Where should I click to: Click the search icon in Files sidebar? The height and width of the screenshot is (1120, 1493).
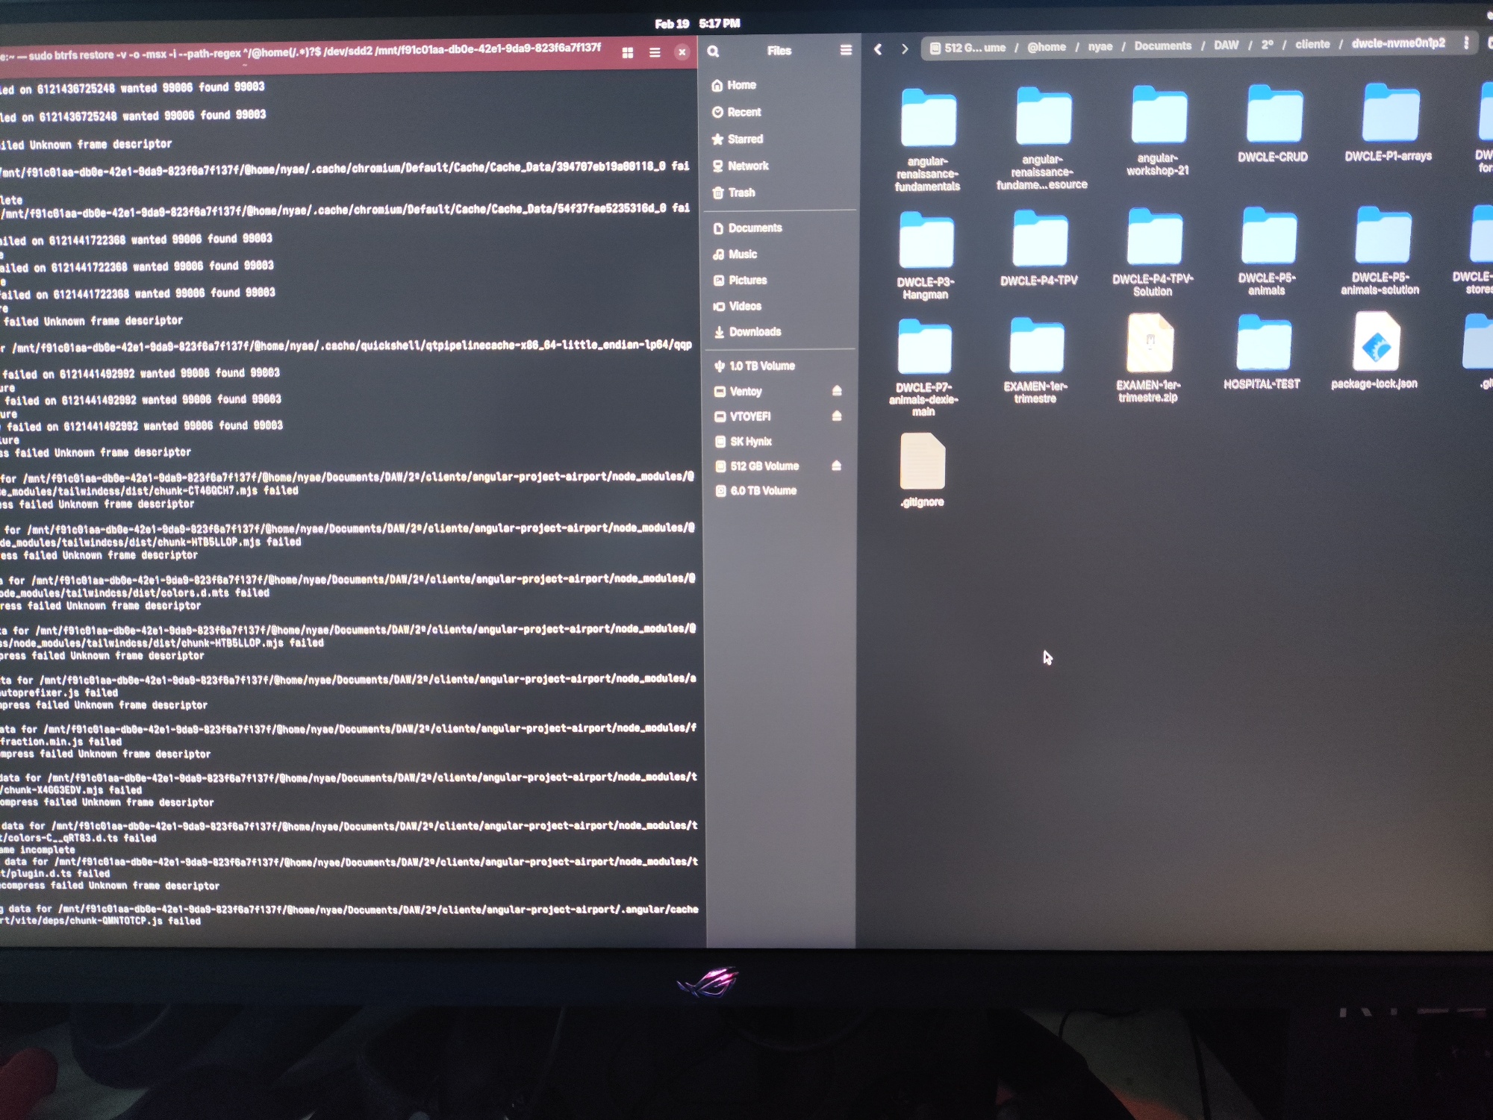pos(713,51)
